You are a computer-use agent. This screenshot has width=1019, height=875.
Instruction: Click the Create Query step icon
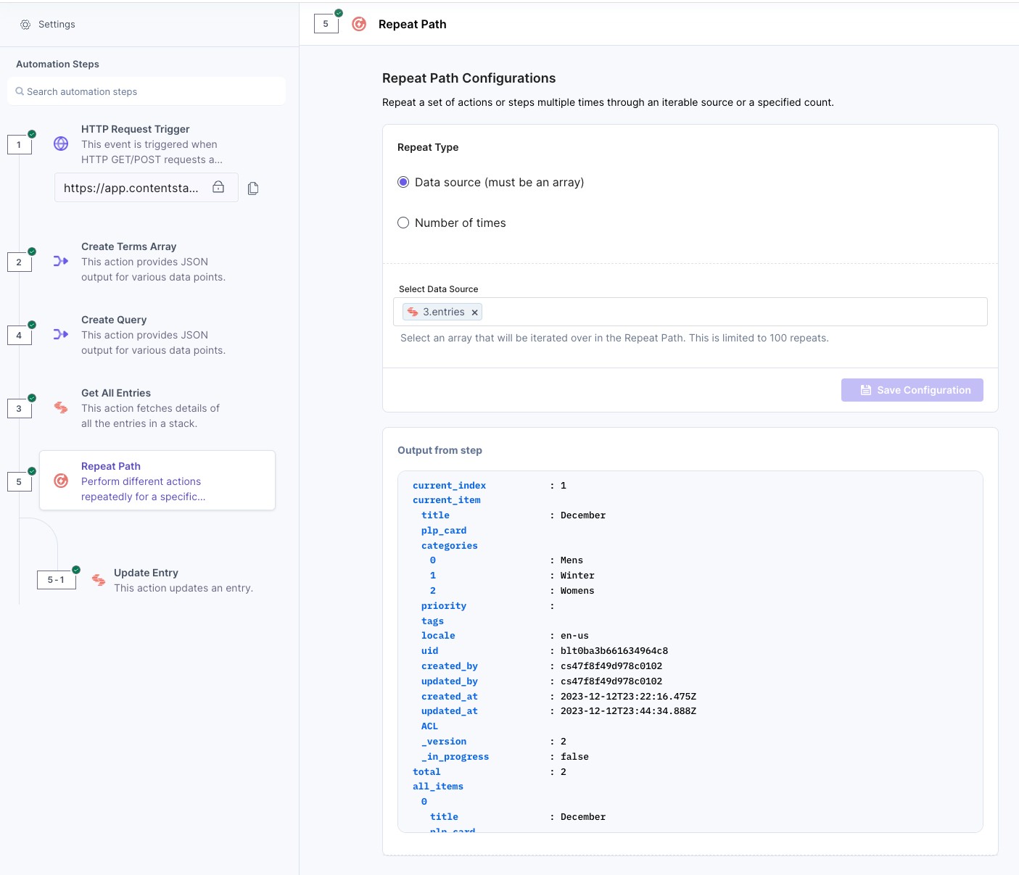(x=61, y=334)
